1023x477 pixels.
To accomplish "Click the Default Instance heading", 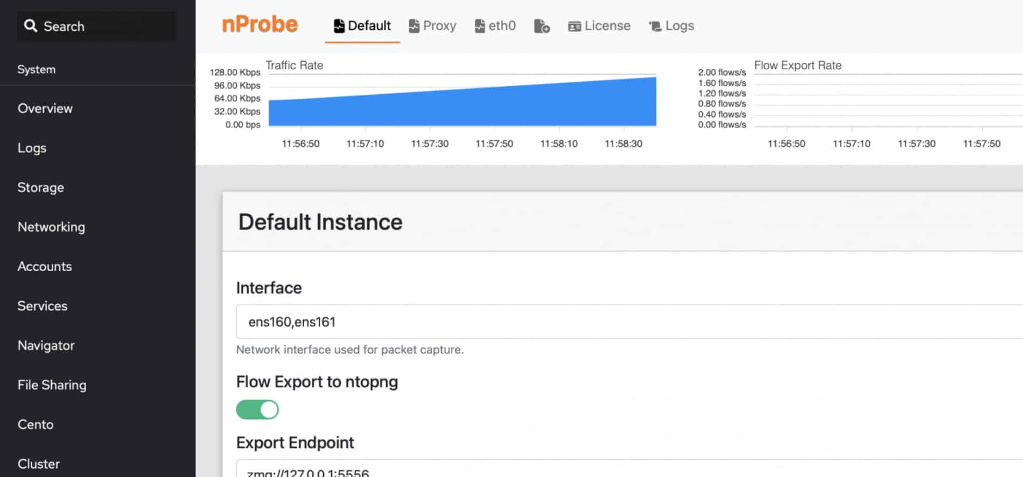I will tap(320, 222).
